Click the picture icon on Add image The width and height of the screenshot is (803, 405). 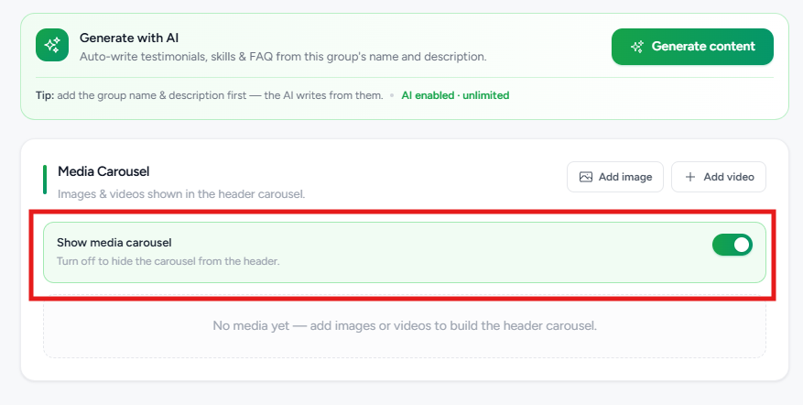point(585,177)
